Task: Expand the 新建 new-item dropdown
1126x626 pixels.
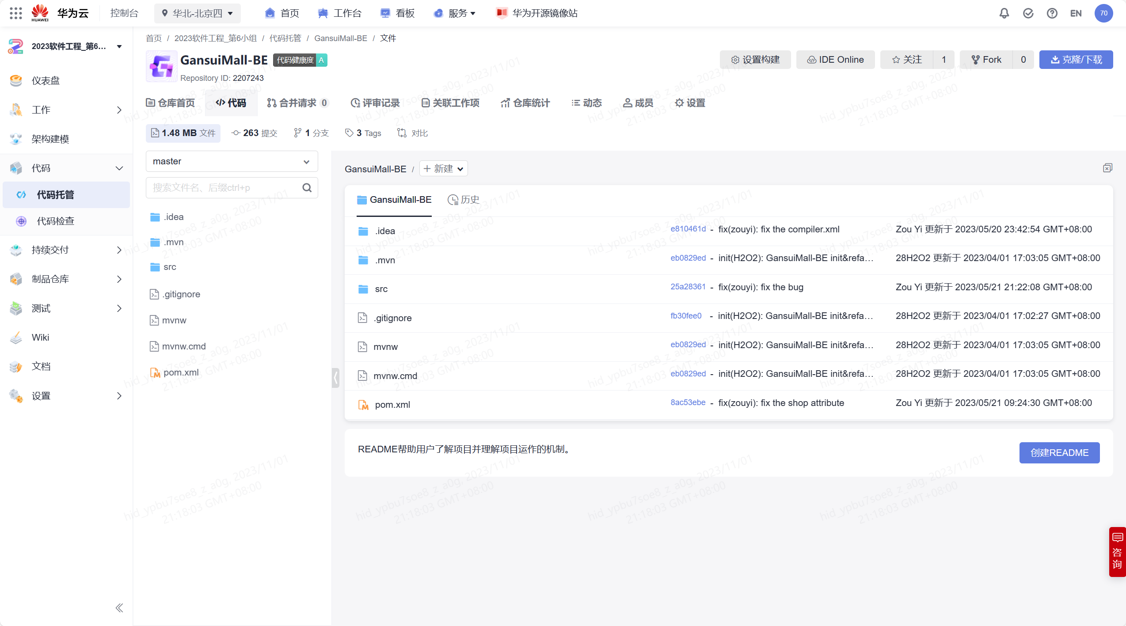Action: click(443, 169)
